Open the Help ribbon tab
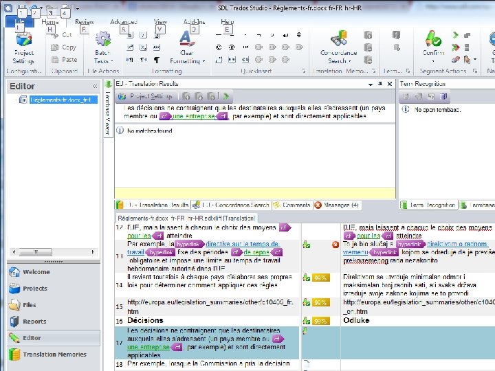Image resolution: width=495 pixels, height=371 pixels. 227,22
